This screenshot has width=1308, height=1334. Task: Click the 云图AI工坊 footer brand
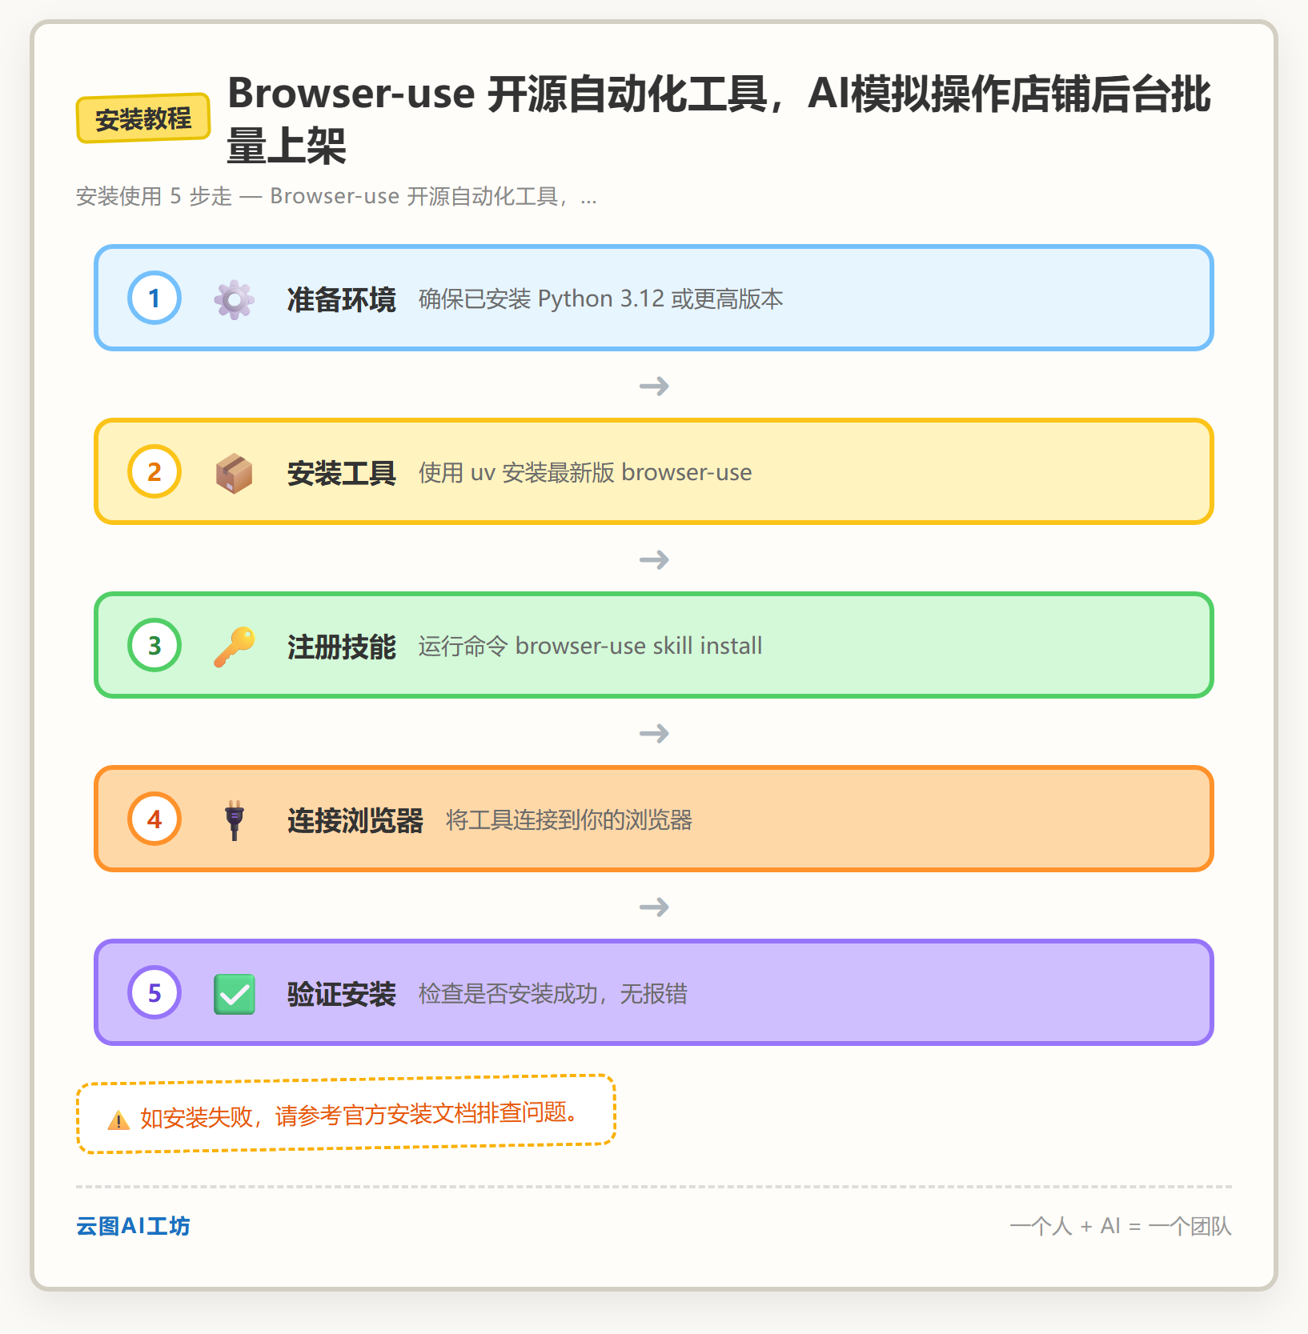point(133,1226)
